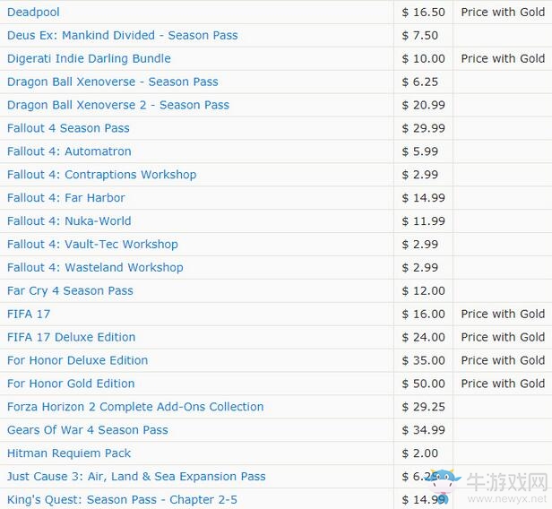552x509 pixels.
Task: Open the Deadpool game link
Action: coord(33,13)
